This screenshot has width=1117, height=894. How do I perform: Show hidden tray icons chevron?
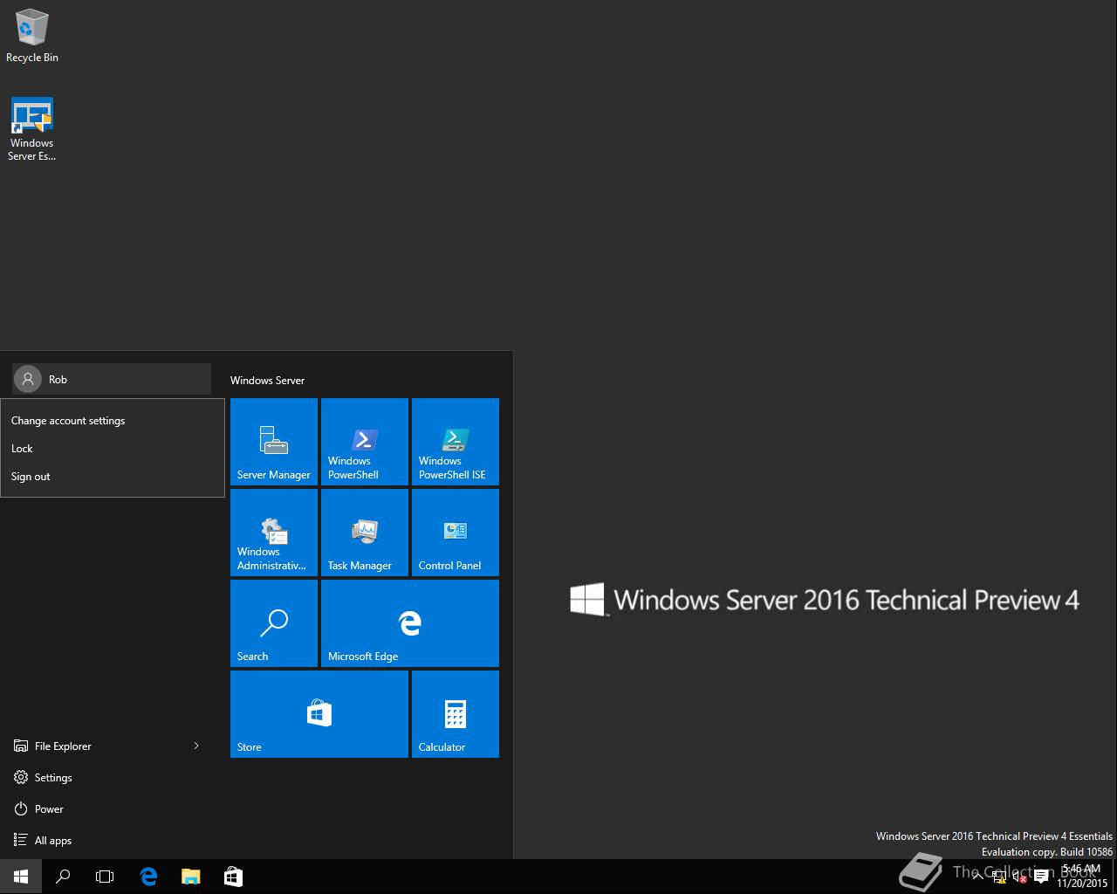[978, 877]
